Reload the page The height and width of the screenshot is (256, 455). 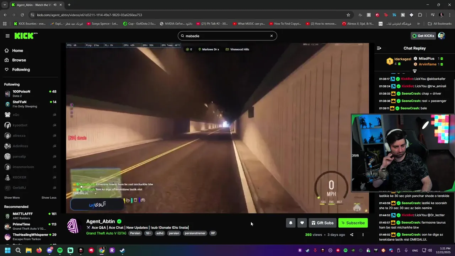pos(22,15)
